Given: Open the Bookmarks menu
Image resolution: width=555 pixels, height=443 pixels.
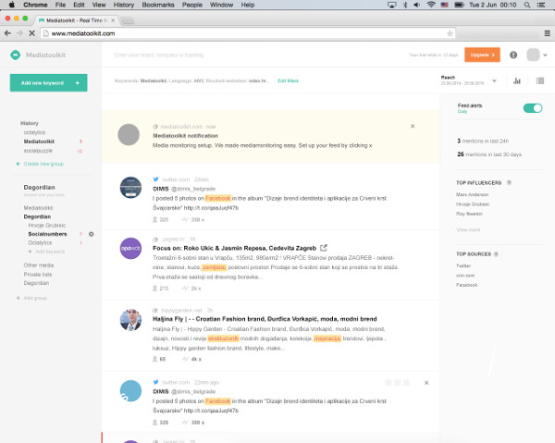Looking at the screenshot, I should 158,5.
